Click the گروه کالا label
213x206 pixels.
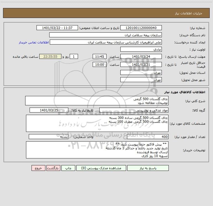click(199, 110)
